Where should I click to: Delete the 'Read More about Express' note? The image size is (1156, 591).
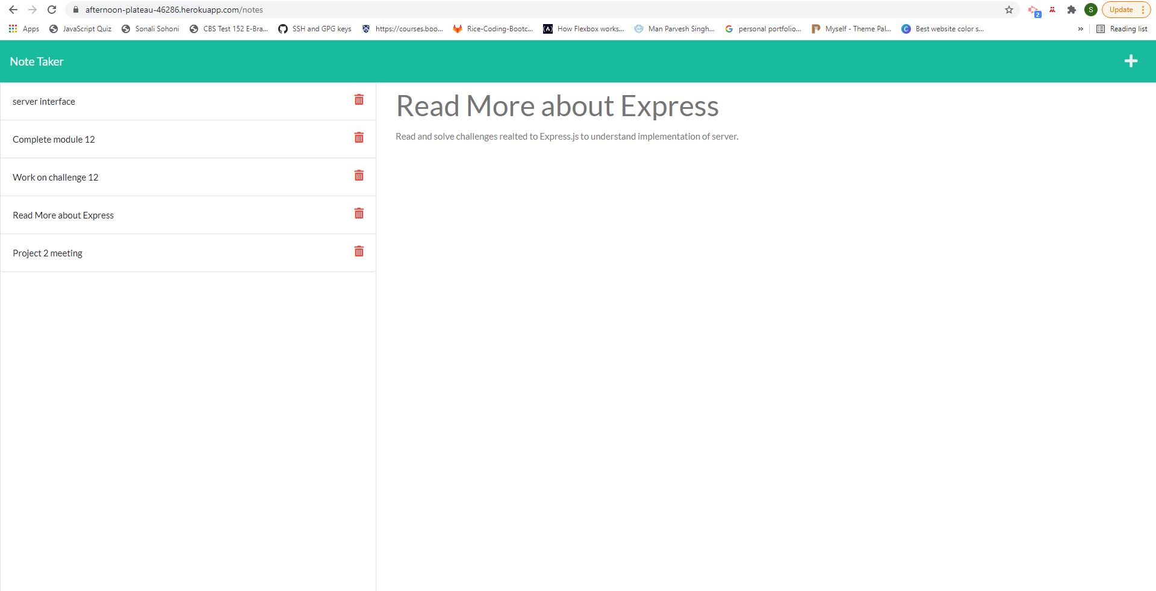(x=358, y=214)
